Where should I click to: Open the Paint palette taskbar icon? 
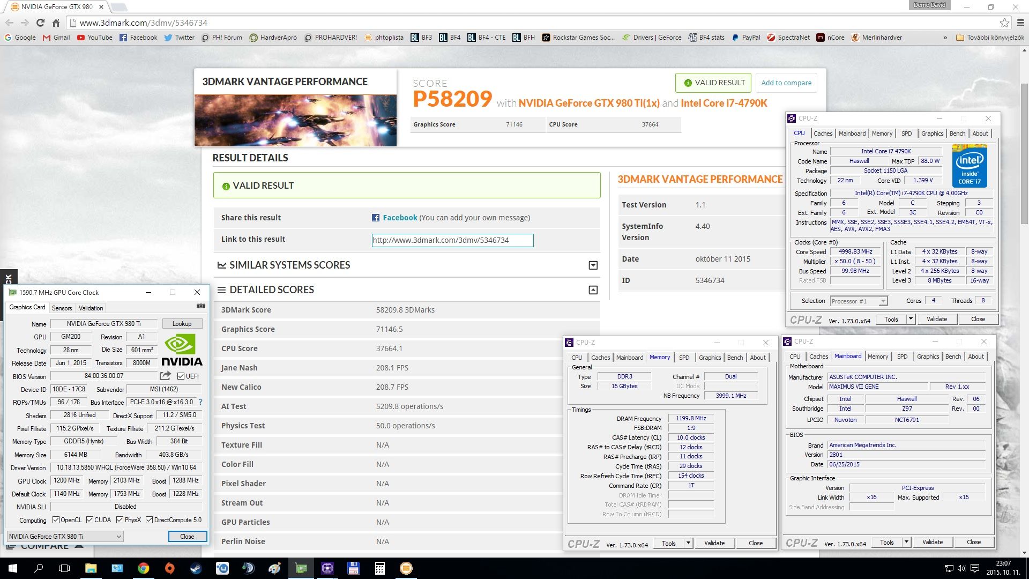[274, 568]
